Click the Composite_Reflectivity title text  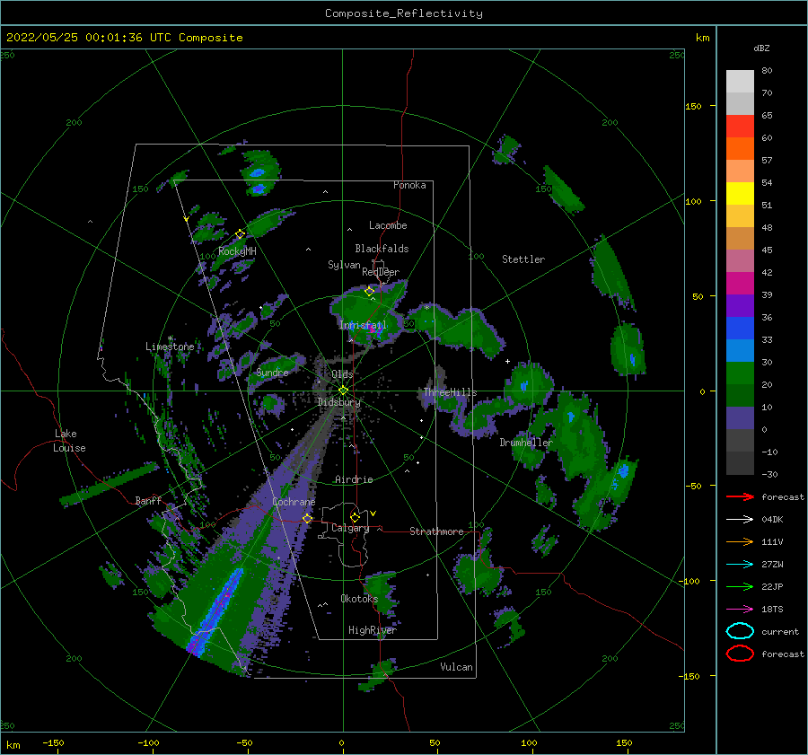(403, 13)
